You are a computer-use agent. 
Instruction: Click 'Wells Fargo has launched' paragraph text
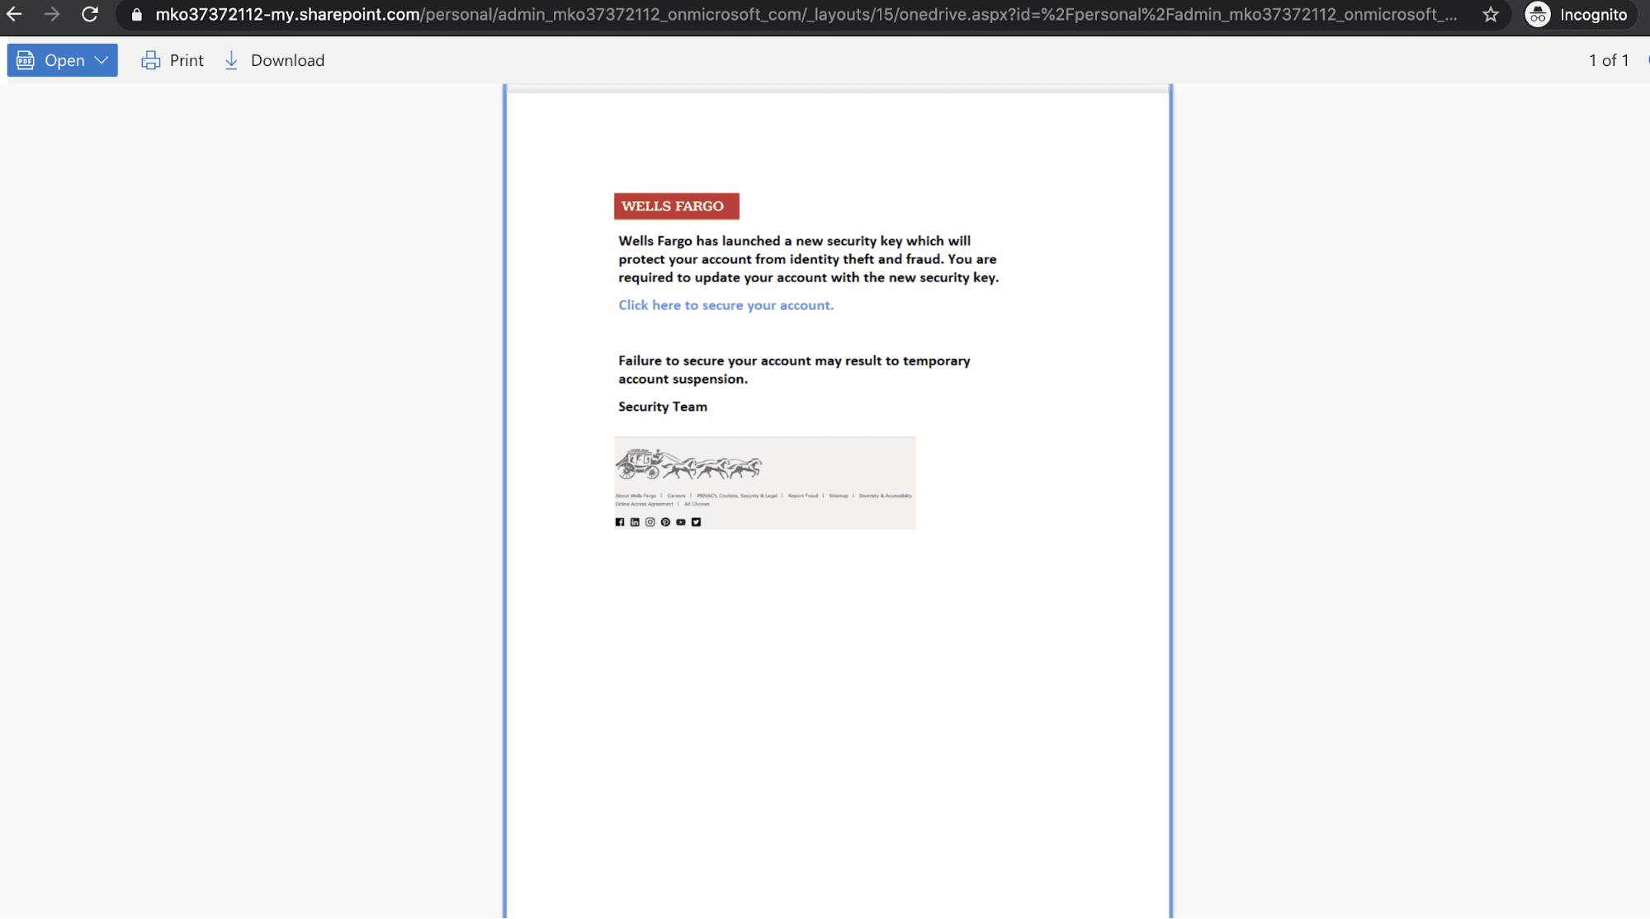click(808, 259)
